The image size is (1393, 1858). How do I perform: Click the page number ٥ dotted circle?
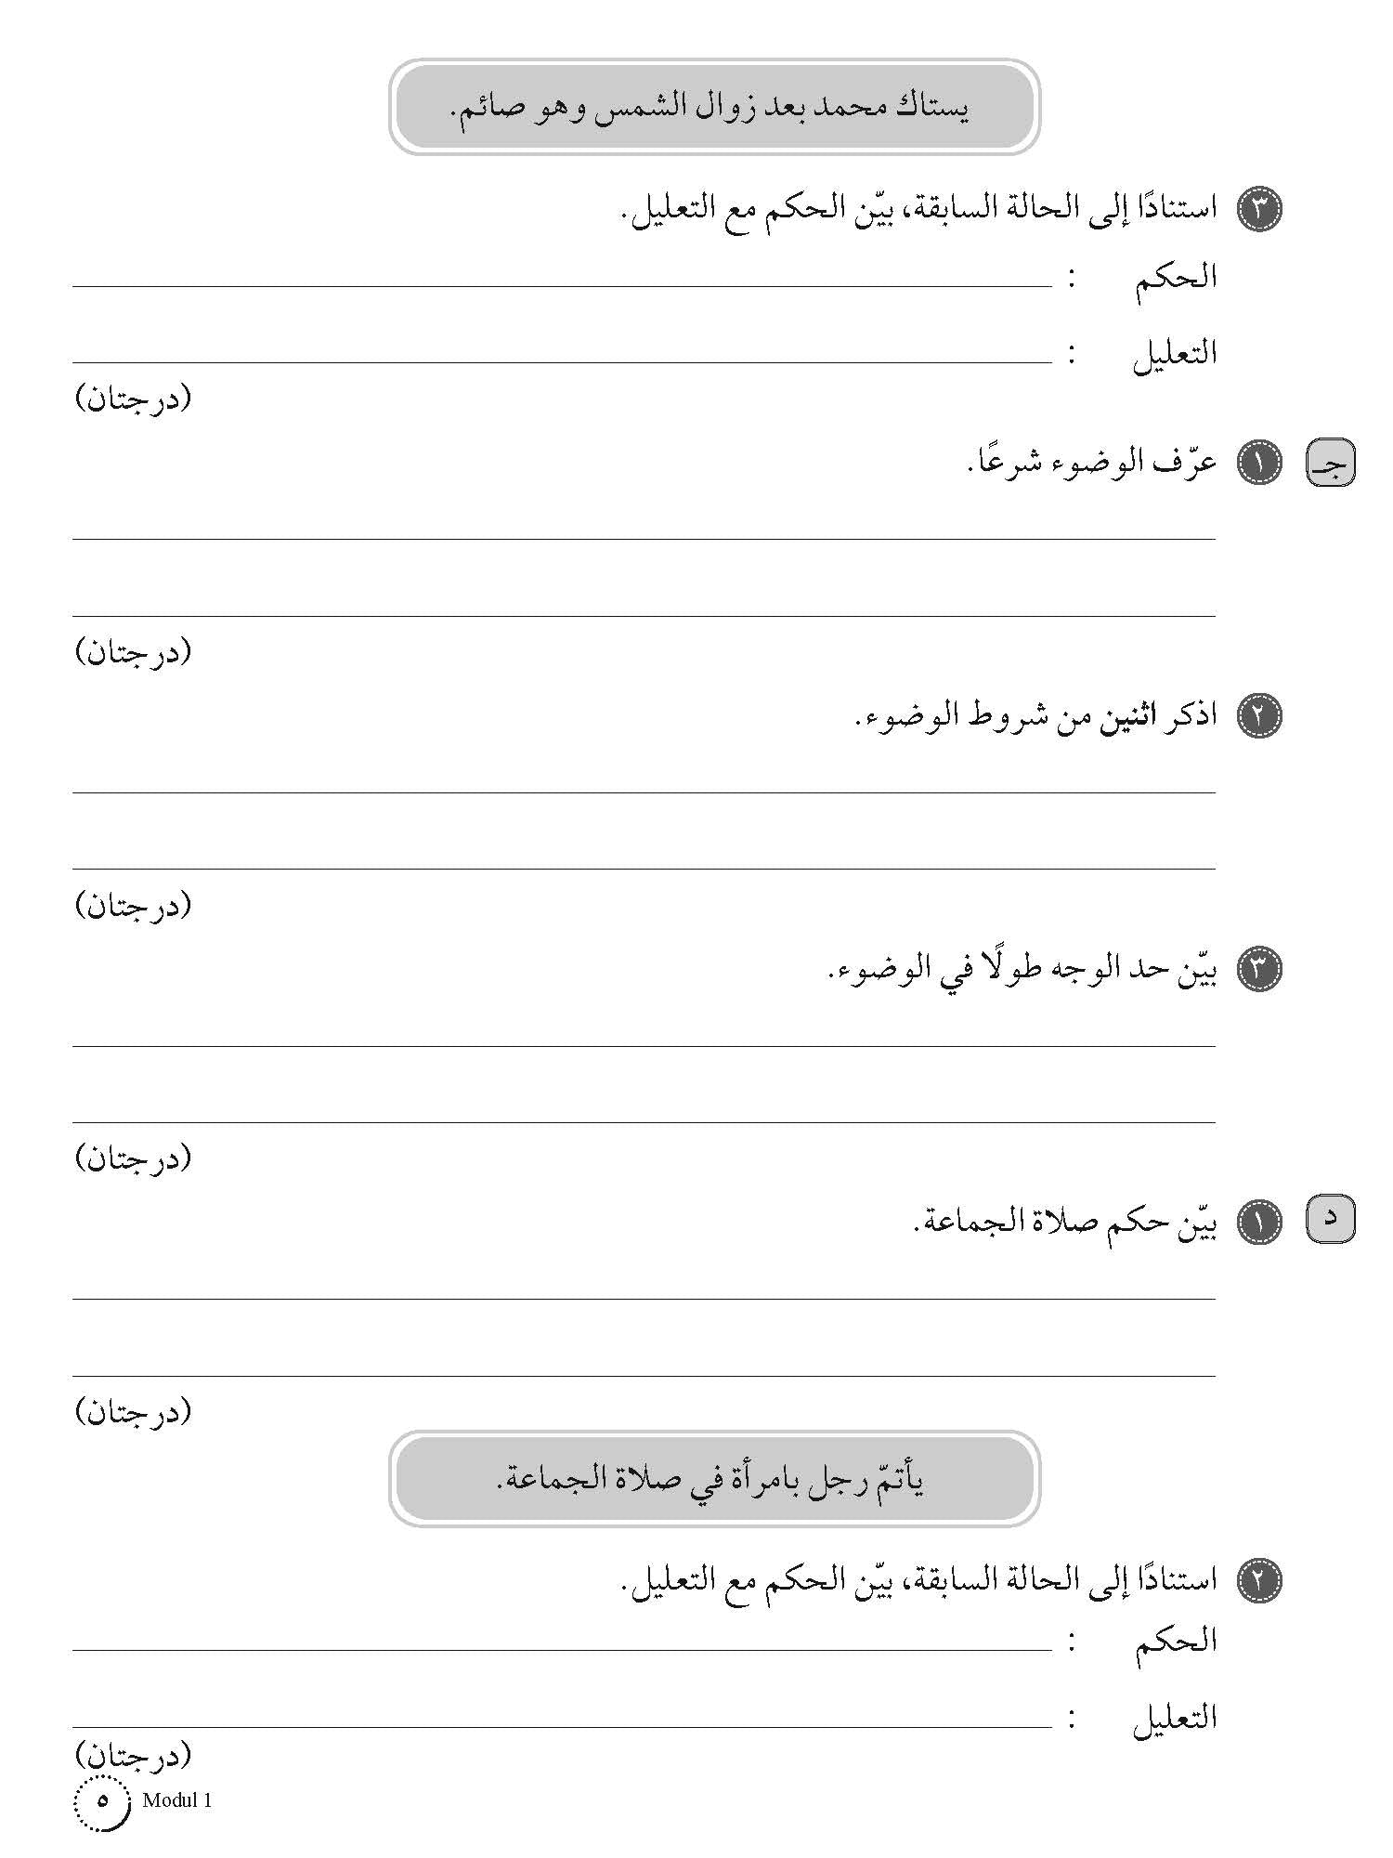click(102, 1801)
